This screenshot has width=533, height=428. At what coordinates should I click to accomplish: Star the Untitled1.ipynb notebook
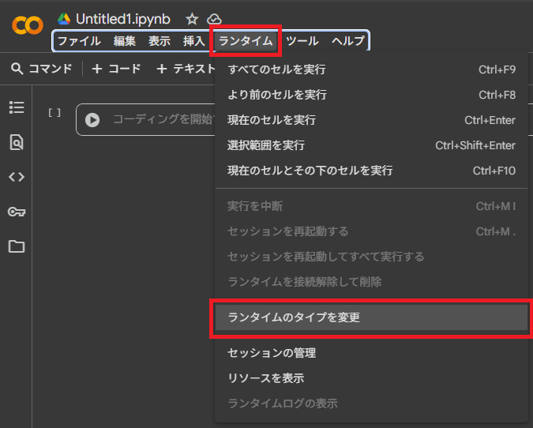coord(192,19)
